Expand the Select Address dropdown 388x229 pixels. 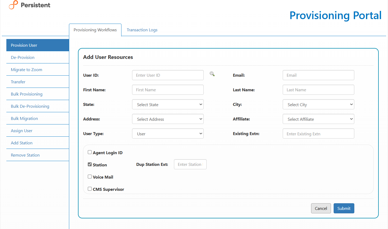[168, 119]
